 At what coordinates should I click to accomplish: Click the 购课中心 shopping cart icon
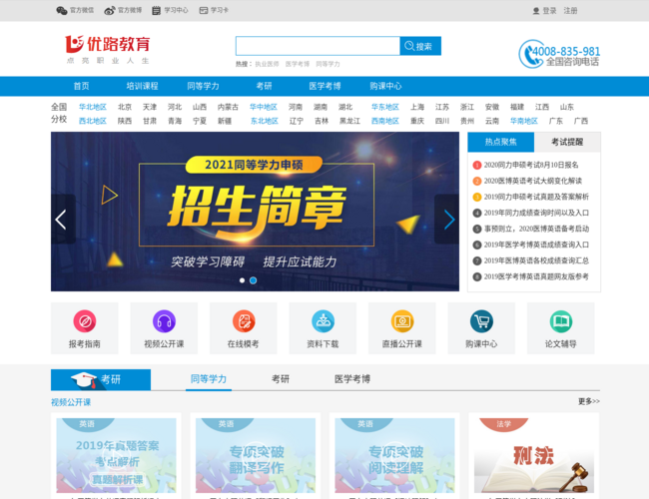coord(481,322)
